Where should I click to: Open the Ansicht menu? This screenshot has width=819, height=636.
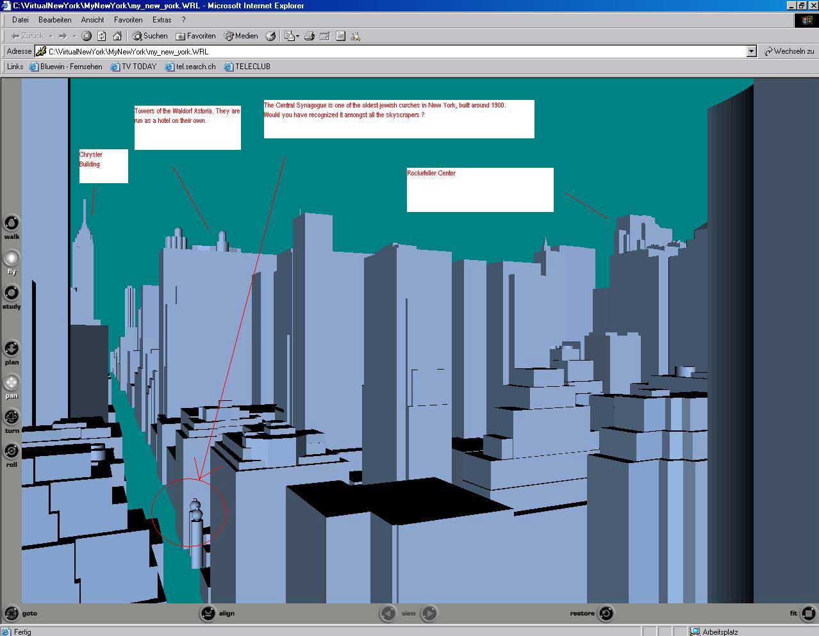tap(93, 20)
